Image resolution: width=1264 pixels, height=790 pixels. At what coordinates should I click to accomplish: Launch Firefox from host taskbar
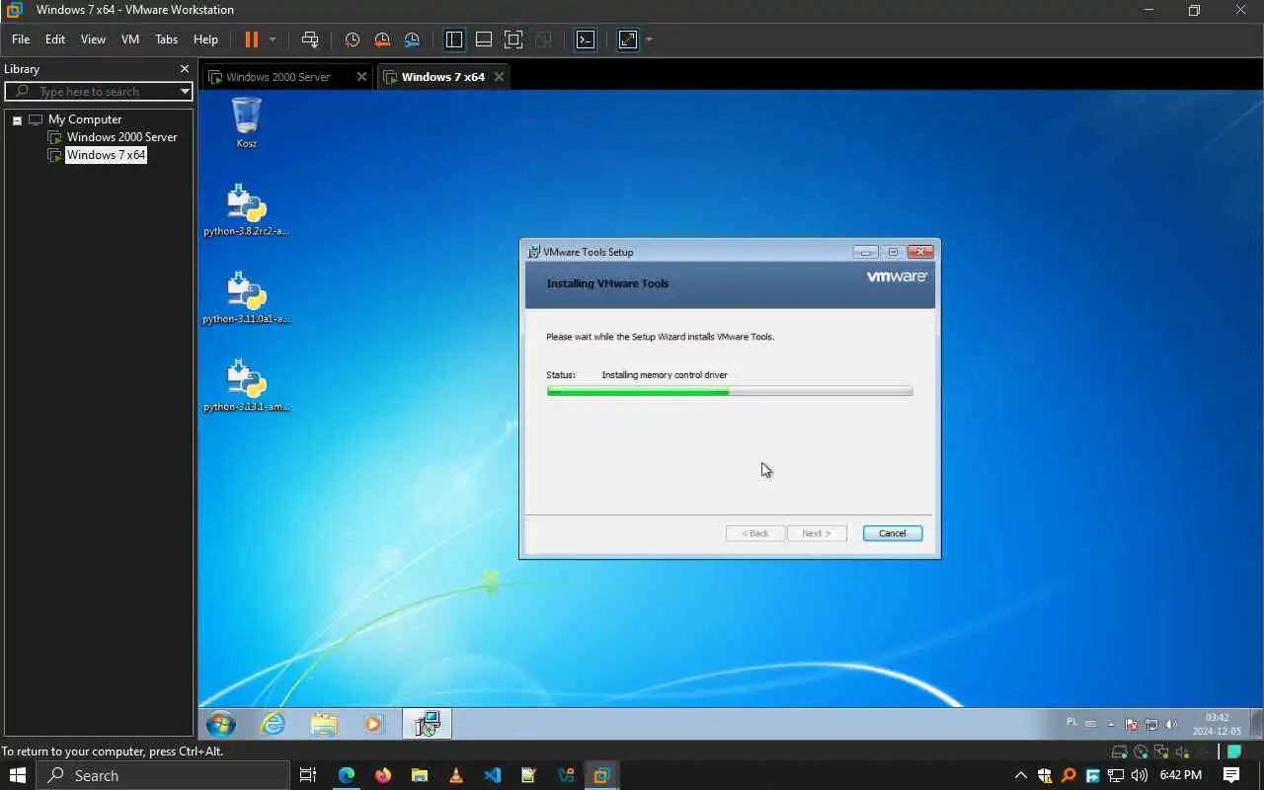(x=383, y=775)
